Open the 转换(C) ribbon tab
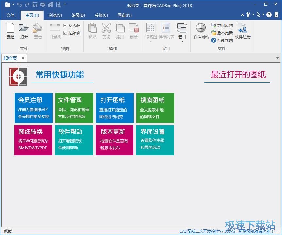Viewport: 282px width, 235px height. [x=101, y=15]
